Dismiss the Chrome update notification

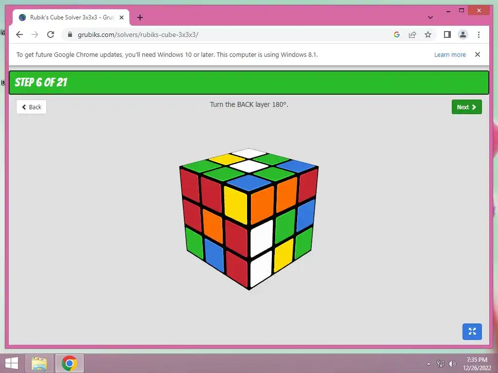[478, 54]
